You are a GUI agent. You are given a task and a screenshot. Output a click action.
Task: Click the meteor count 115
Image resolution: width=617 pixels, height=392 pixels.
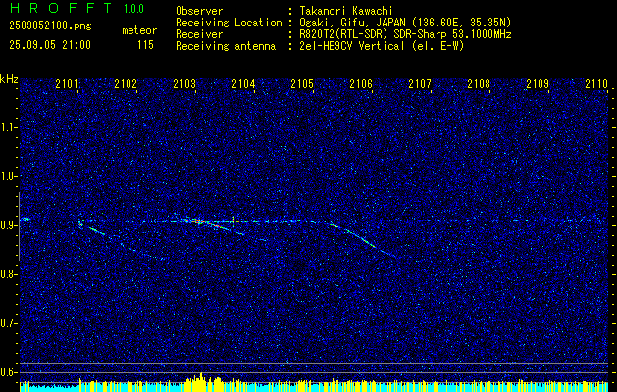(x=145, y=45)
